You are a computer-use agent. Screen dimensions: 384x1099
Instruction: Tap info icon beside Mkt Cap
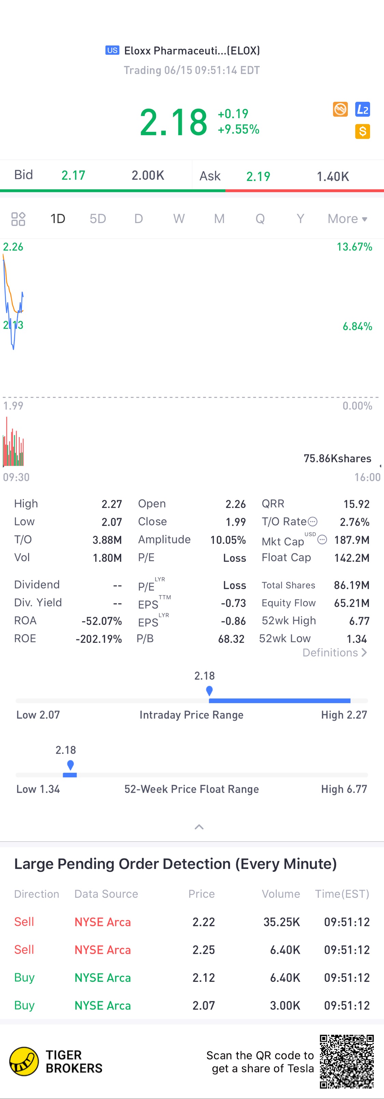(322, 540)
